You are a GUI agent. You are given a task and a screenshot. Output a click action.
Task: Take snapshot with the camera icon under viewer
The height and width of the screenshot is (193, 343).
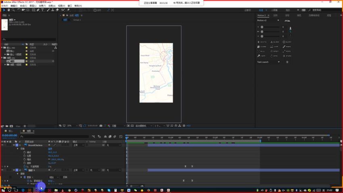tap(101, 126)
